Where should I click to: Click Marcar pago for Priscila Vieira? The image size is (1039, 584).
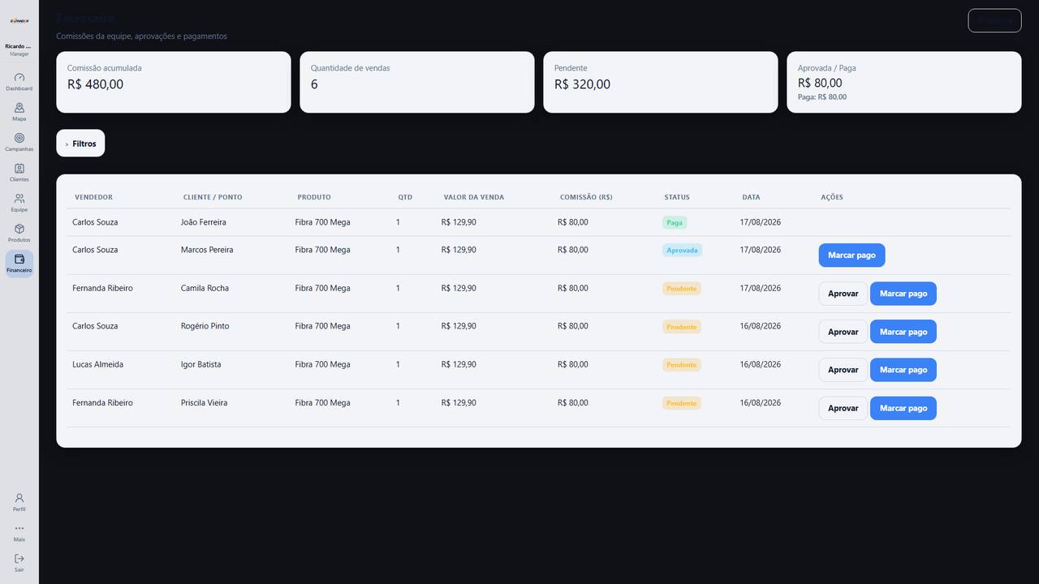tap(903, 408)
